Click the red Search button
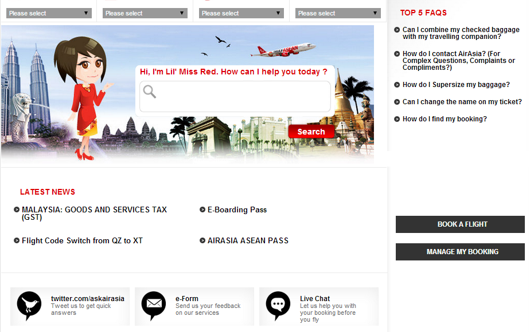This screenshot has height=332, width=530. (311, 132)
